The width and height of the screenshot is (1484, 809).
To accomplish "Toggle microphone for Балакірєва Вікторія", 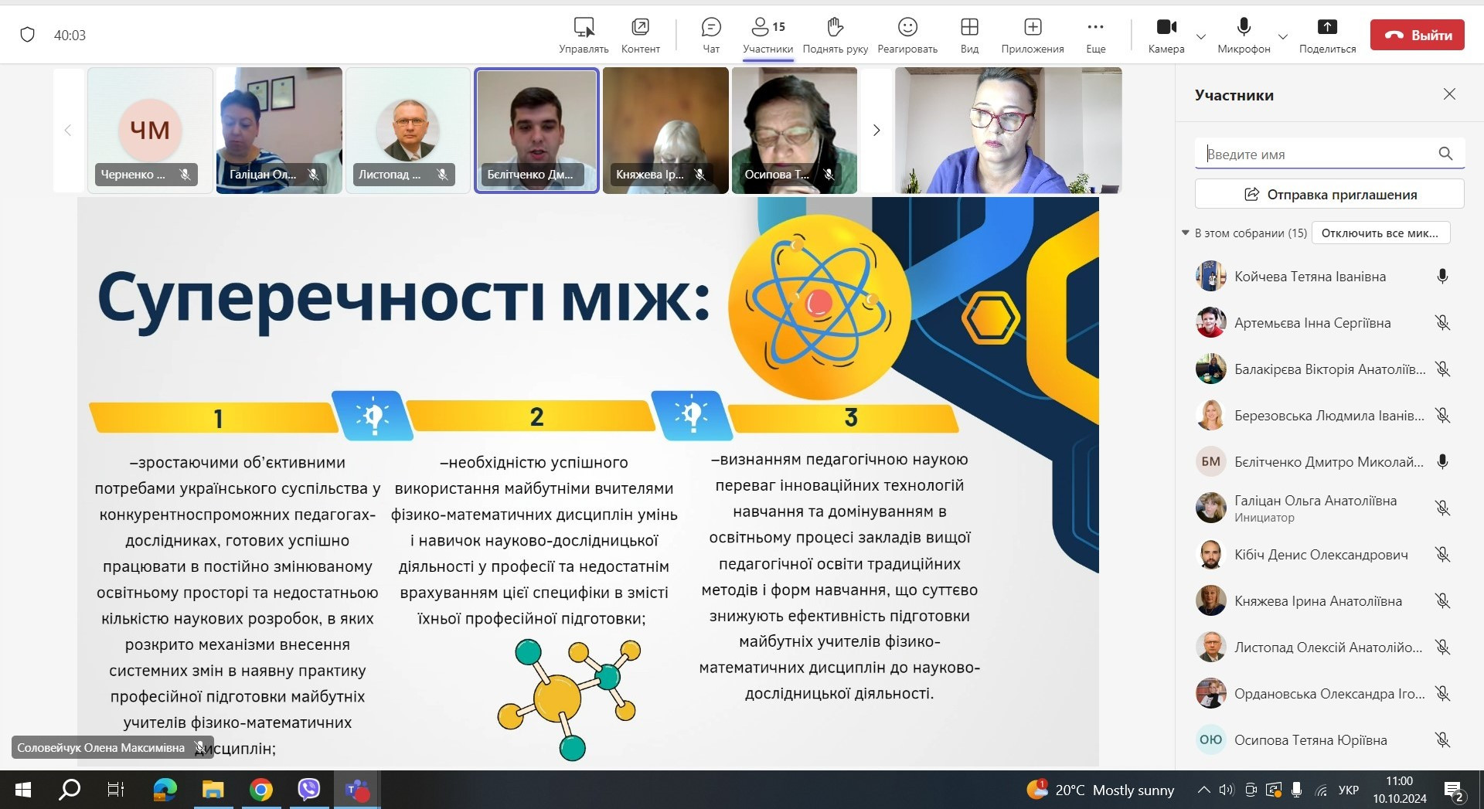I will tap(1442, 369).
